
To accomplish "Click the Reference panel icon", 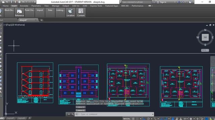I will tap(19, 11).
